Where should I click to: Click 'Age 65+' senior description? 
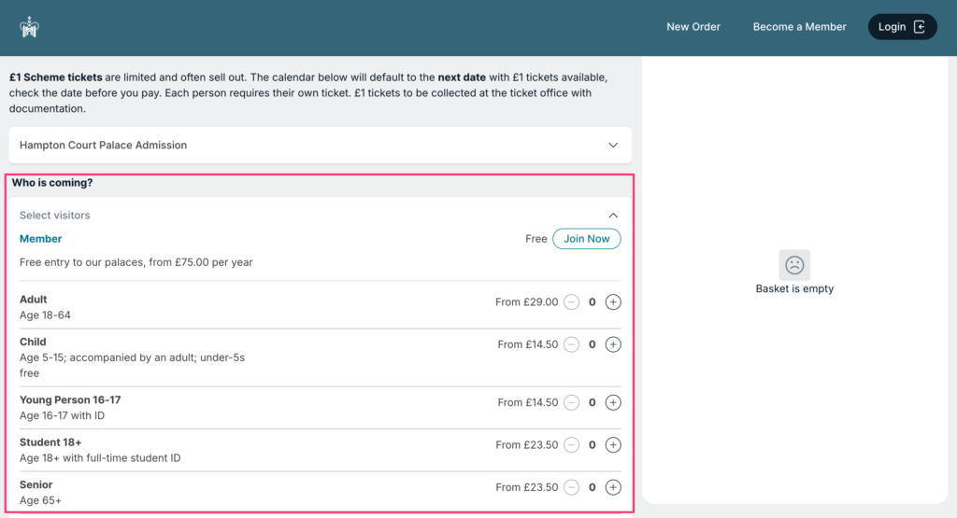click(x=40, y=500)
